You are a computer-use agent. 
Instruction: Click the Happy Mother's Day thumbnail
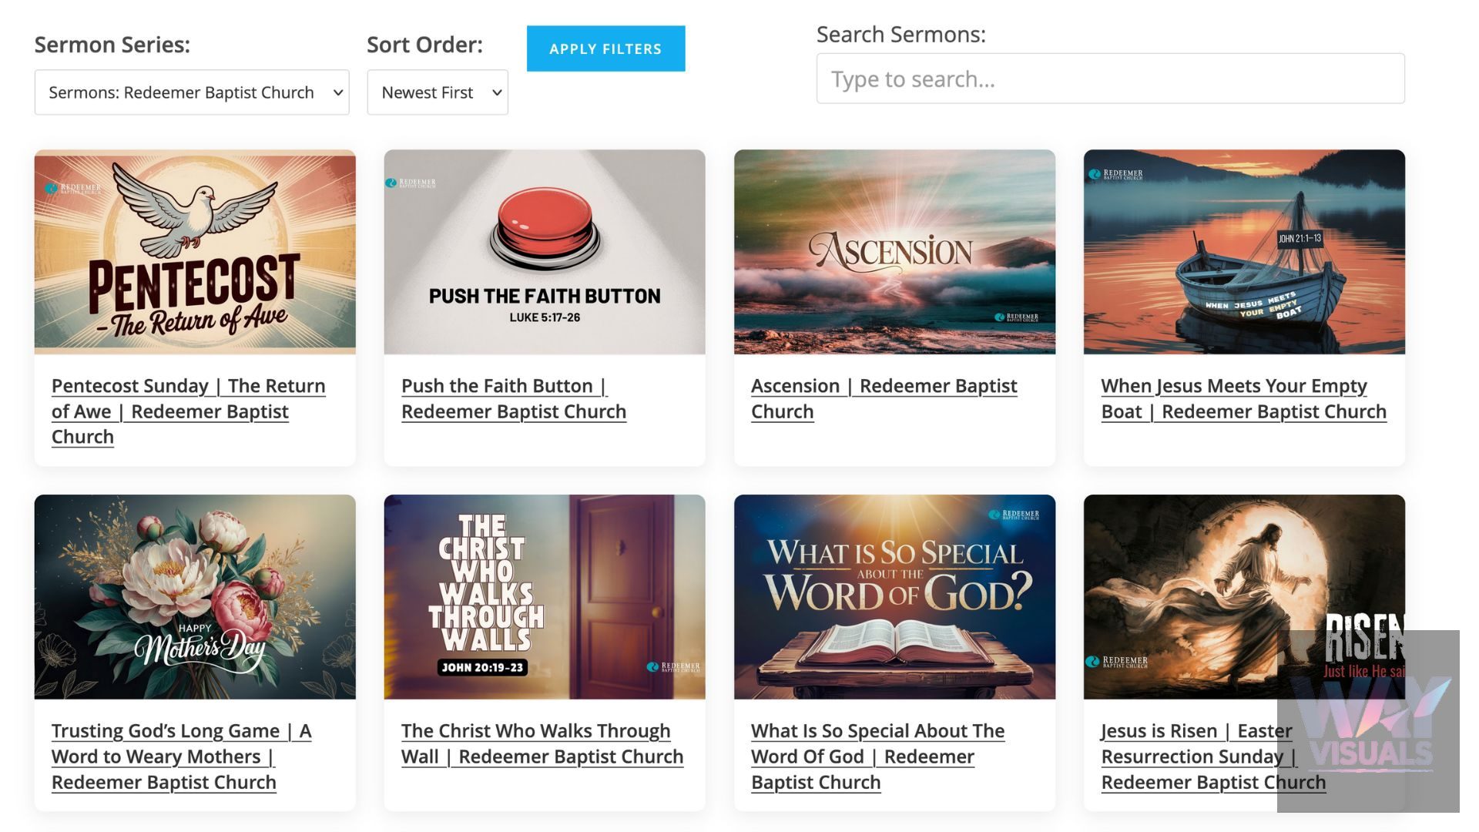195,597
